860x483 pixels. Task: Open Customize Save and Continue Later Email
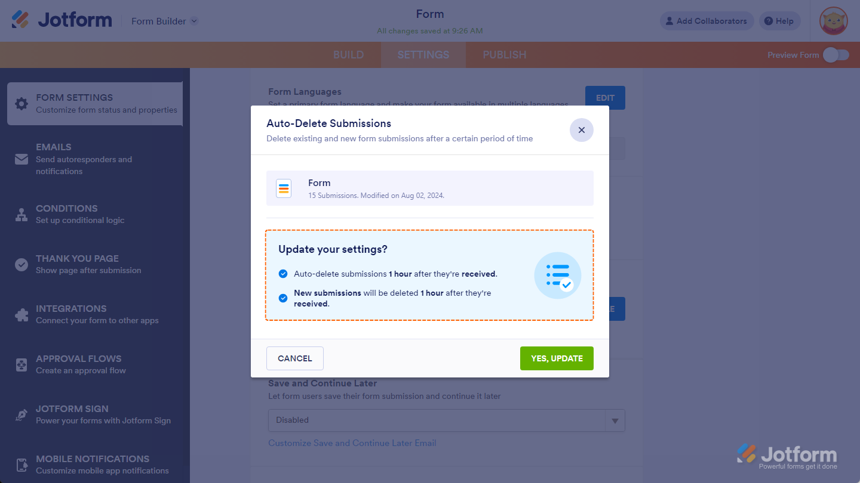click(x=352, y=442)
